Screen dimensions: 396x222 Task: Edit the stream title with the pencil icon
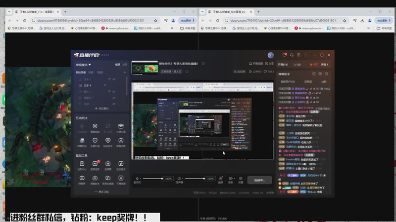(x=203, y=64)
